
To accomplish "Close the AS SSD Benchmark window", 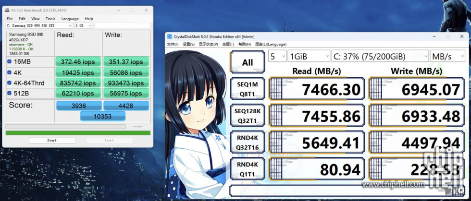I will pyautogui.click(x=146, y=10).
